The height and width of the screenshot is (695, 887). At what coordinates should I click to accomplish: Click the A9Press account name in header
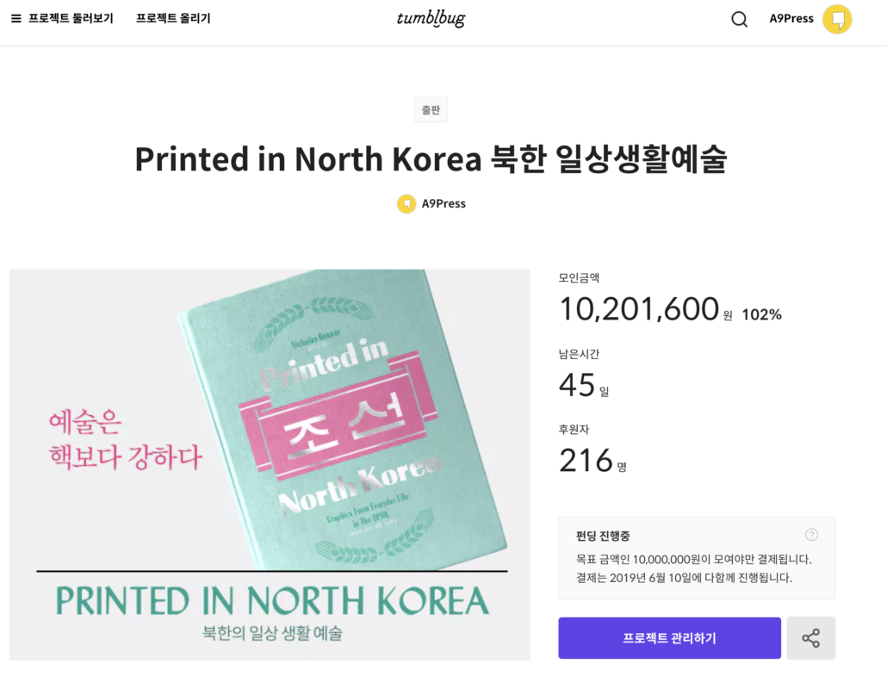pyautogui.click(x=791, y=19)
